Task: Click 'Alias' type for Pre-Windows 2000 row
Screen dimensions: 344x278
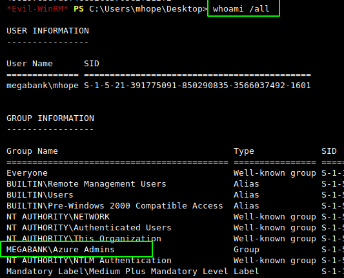Action: click(247, 206)
